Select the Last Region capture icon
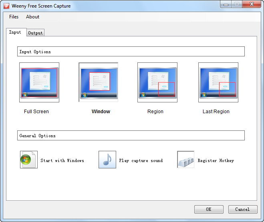Screen dimensions: 264x222 point(218,82)
